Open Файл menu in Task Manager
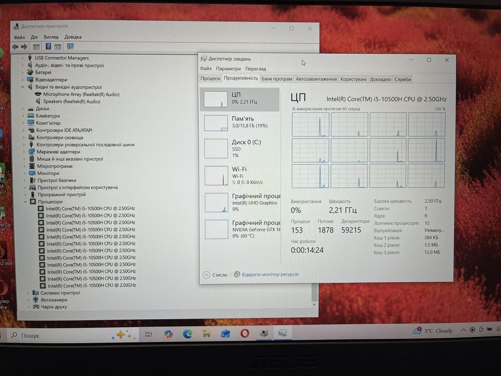This screenshot has width=501, height=376. pos(206,68)
